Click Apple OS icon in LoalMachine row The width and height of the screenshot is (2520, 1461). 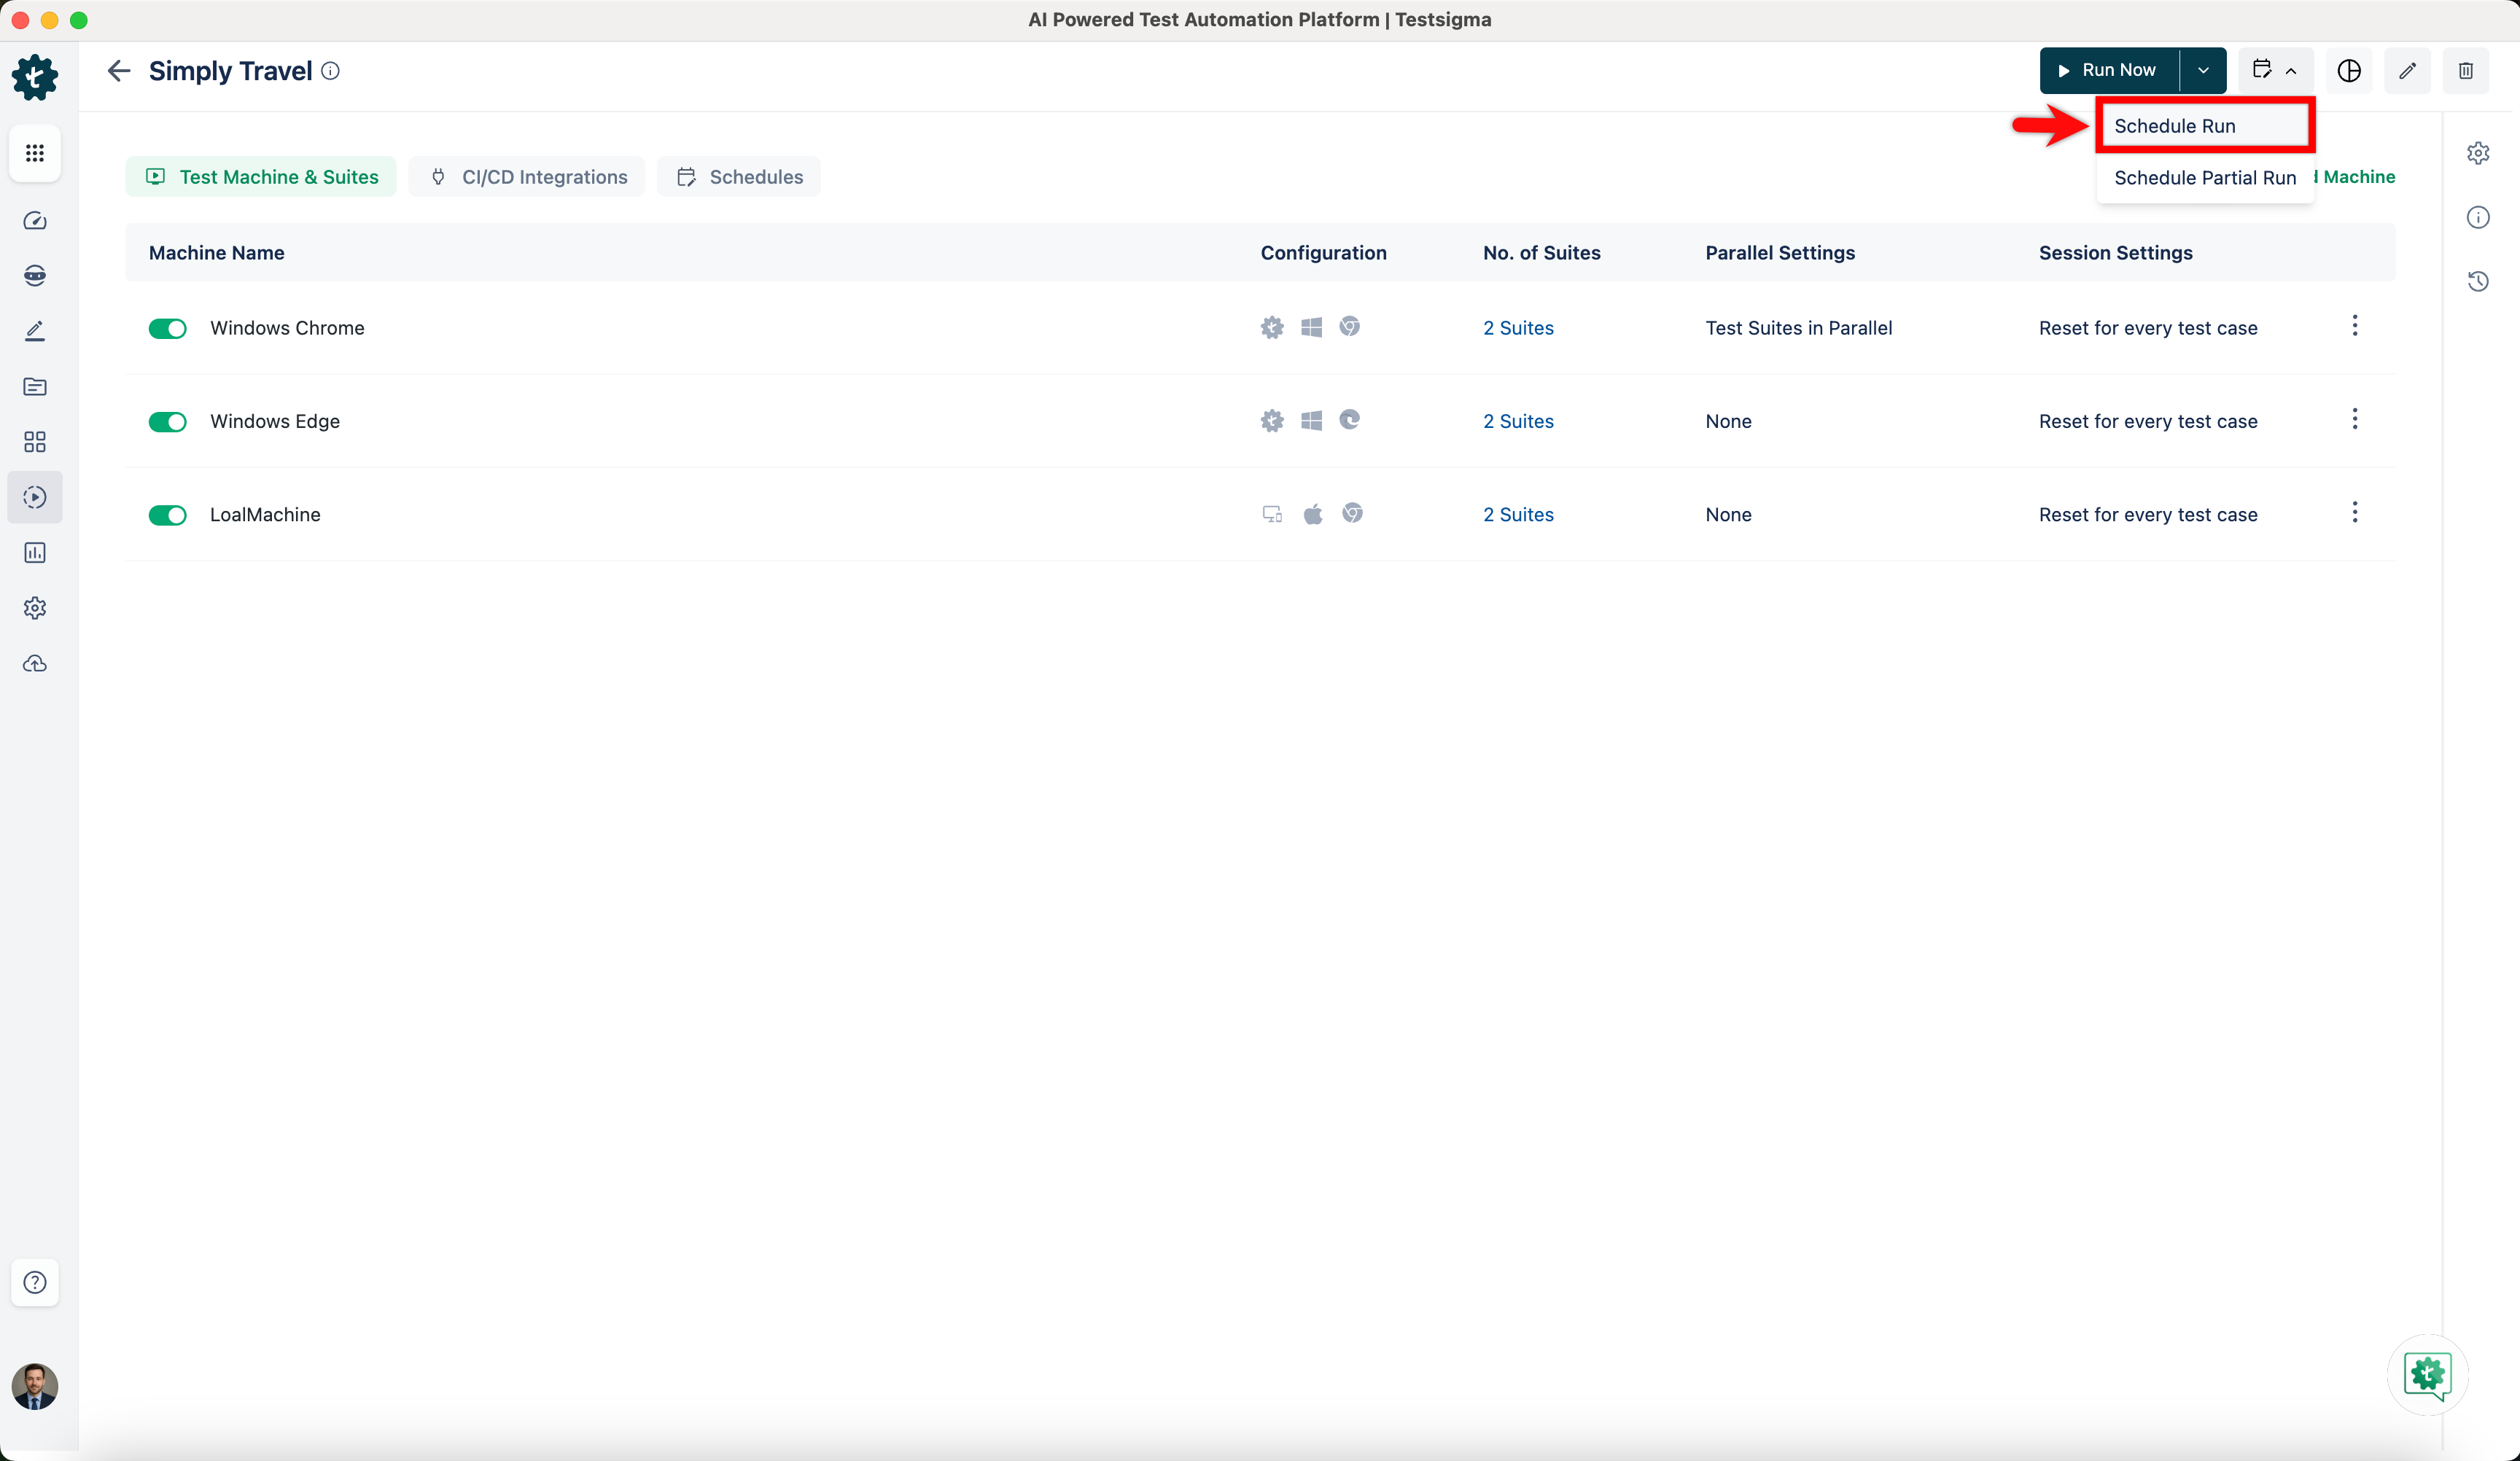(1313, 514)
